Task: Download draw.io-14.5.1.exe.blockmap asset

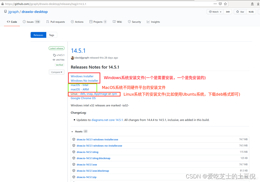Action: [x=93, y=171]
